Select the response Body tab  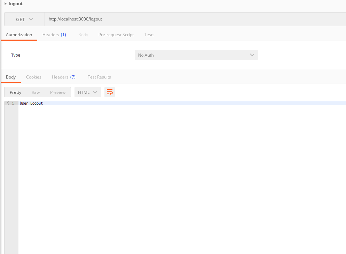click(x=11, y=77)
